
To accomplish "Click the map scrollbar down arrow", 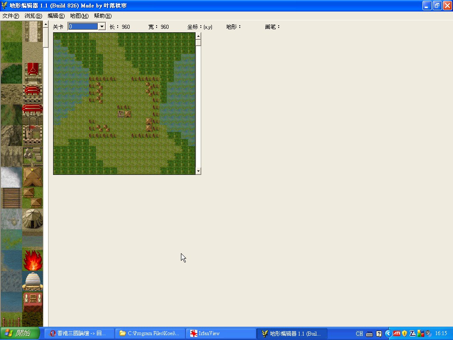I will click(x=198, y=171).
